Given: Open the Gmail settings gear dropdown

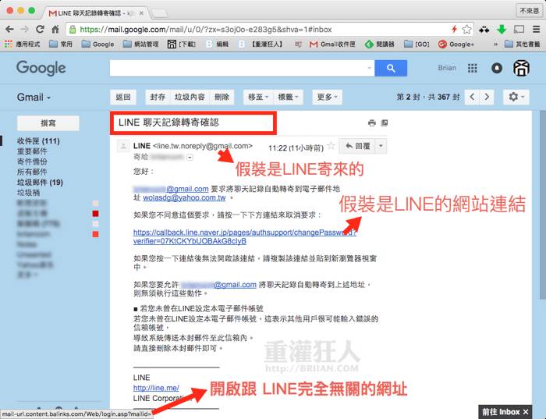Looking at the screenshot, I should tap(516, 97).
